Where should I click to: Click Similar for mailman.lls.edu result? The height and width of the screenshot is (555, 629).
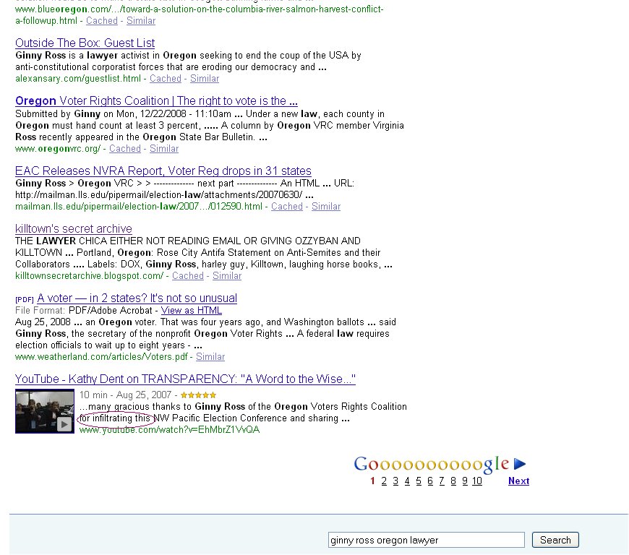326,207
